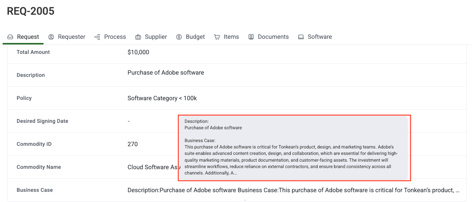Click the shopping cart icon beside Items

click(x=217, y=37)
